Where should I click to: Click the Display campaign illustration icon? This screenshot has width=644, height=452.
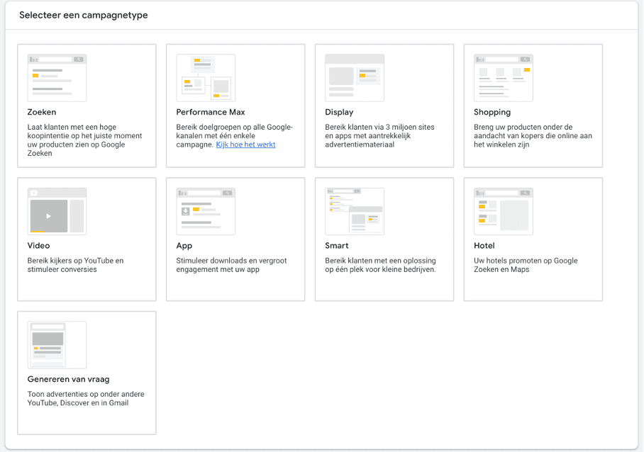[355, 78]
